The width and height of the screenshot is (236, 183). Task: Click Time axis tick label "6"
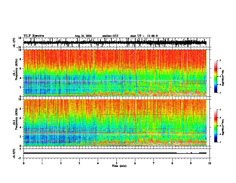coord(135,163)
